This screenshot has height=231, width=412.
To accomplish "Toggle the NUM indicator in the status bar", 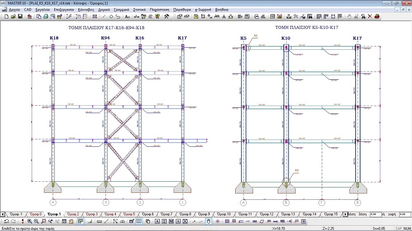I will tap(407, 229).
